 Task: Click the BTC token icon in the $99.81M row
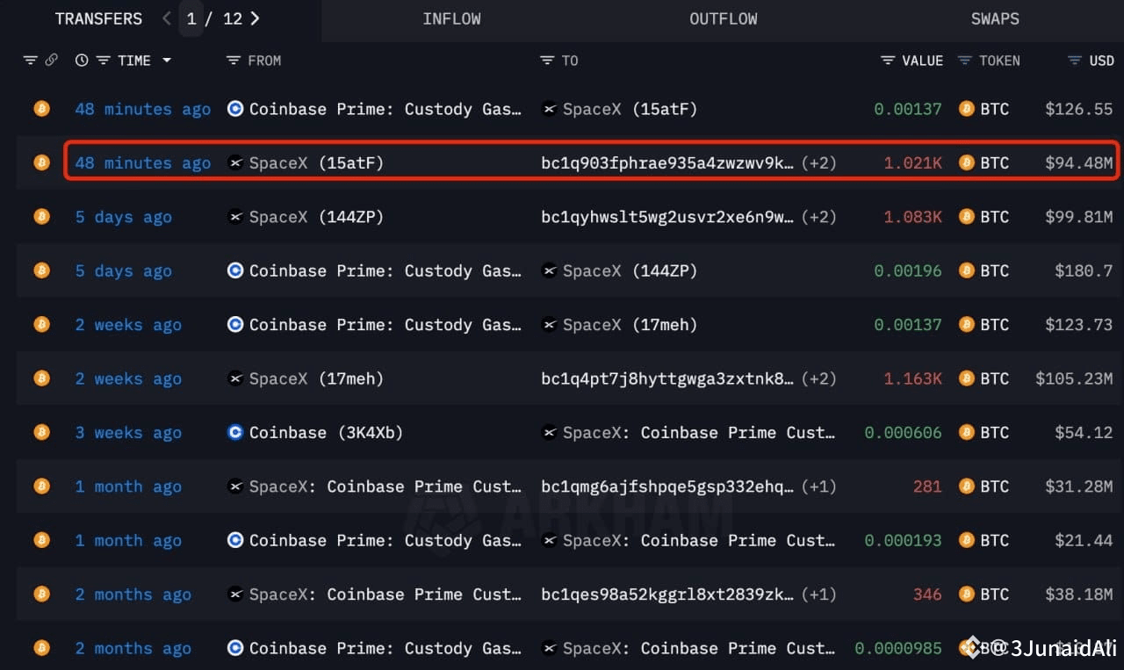[x=967, y=217]
